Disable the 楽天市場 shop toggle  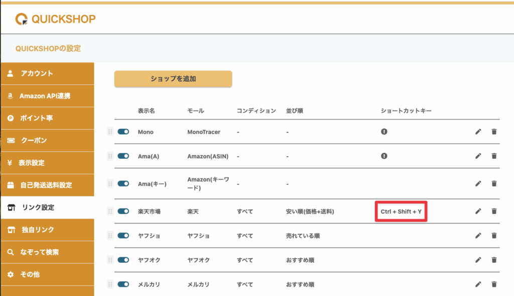tap(123, 212)
